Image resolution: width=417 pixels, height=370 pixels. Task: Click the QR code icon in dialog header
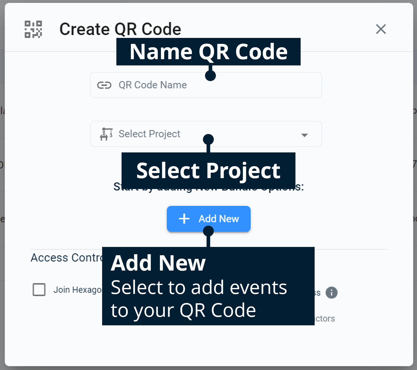[33, 29]
